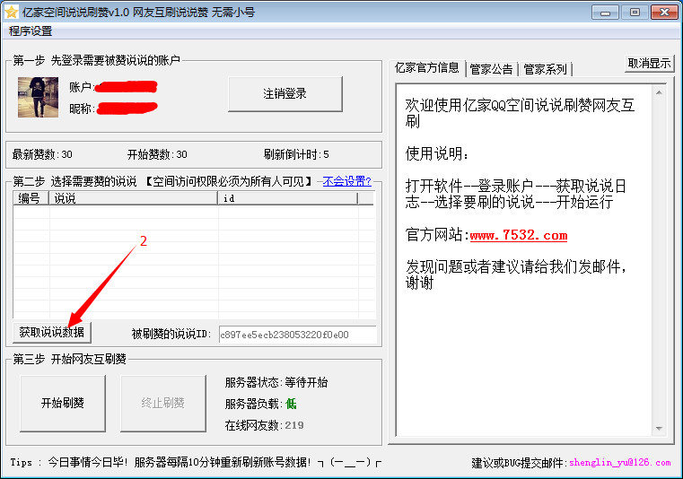Image resolution: width=683 pixels, height=479 pixels.
Task: Click the id column header
Action: pos(287,198)
